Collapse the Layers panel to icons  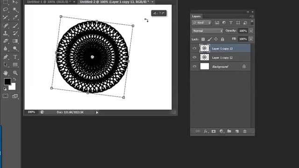[x=248, y=12]
